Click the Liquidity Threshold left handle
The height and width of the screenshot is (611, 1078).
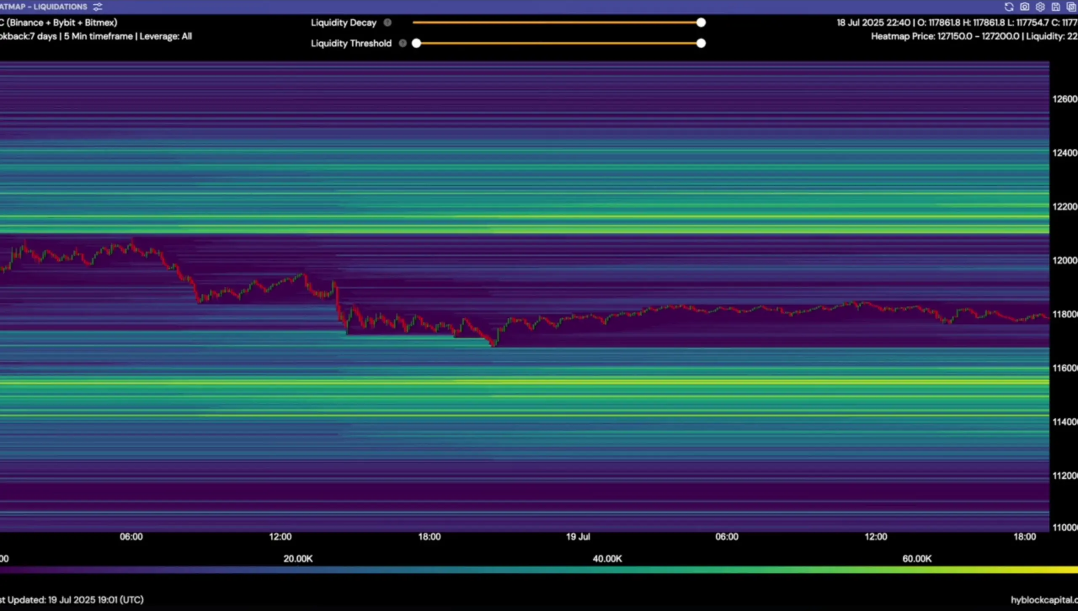pyautogui.click(x=416, y=43)
